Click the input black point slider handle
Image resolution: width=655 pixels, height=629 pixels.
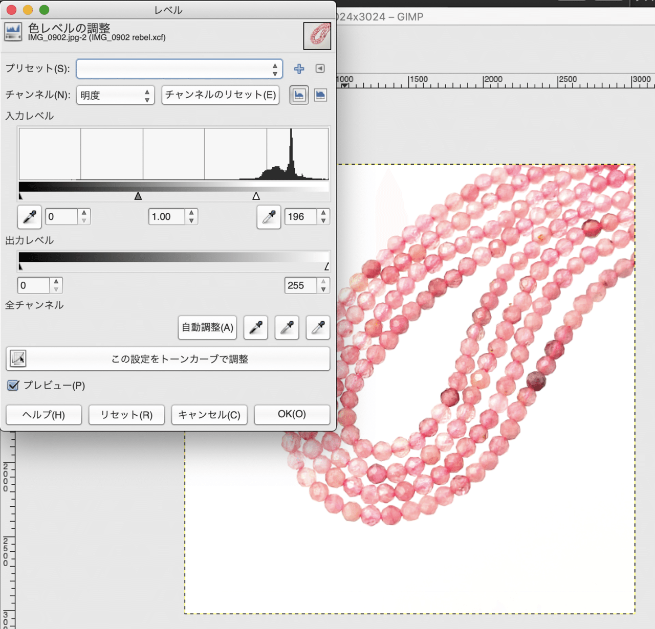[20, 196]
